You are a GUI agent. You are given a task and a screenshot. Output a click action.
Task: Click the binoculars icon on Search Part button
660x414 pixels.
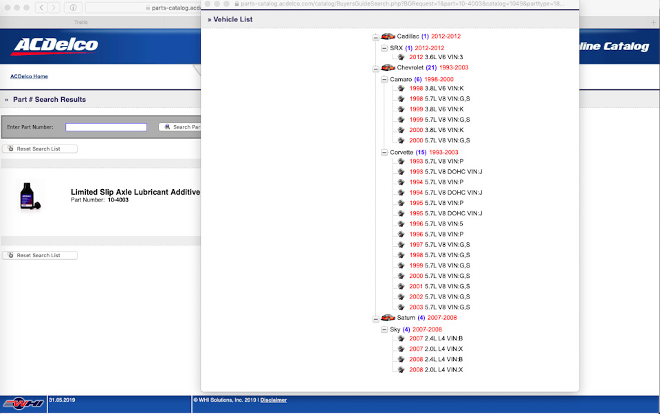coord(167,127)
